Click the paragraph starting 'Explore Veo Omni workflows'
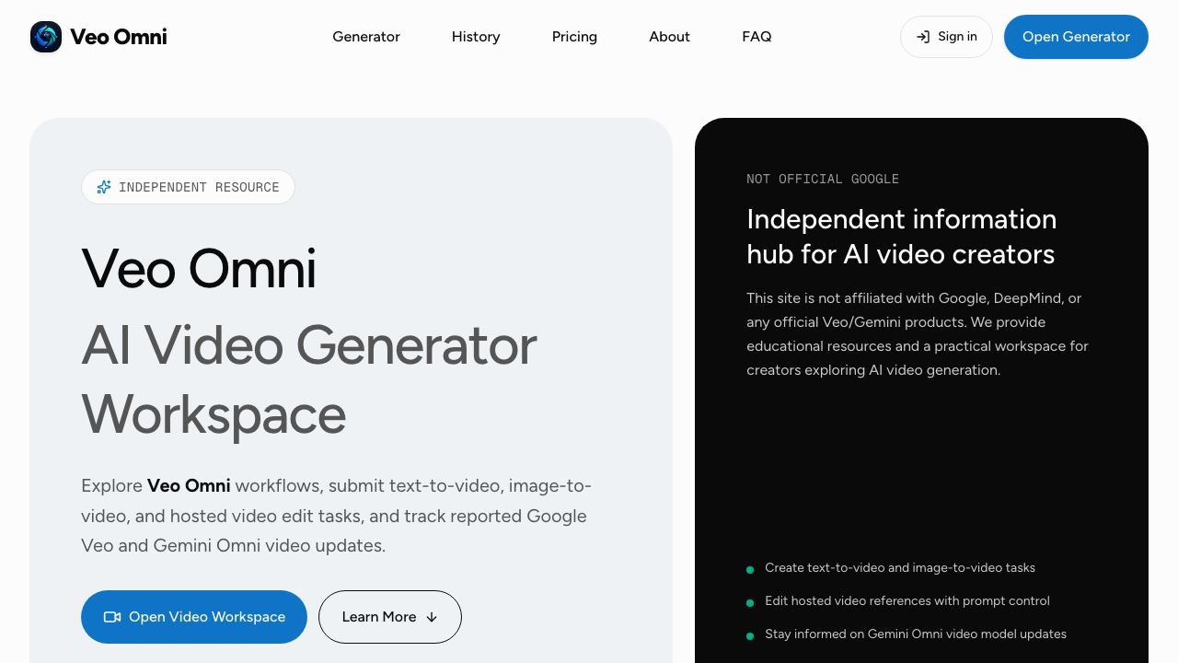 coord(337,516)
